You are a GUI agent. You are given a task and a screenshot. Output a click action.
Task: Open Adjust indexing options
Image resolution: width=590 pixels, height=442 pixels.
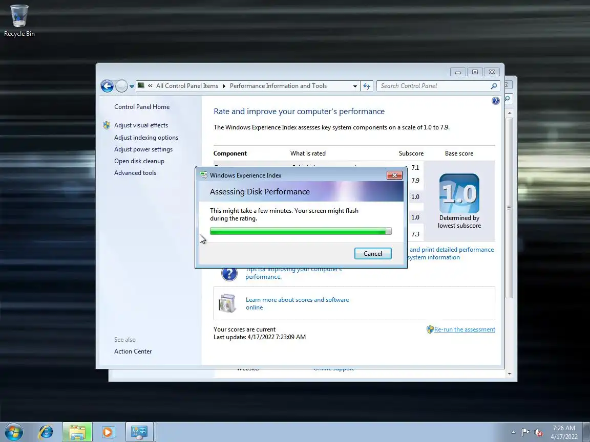146,138
